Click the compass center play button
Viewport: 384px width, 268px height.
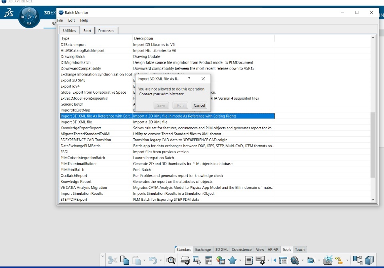click(29, 17)
